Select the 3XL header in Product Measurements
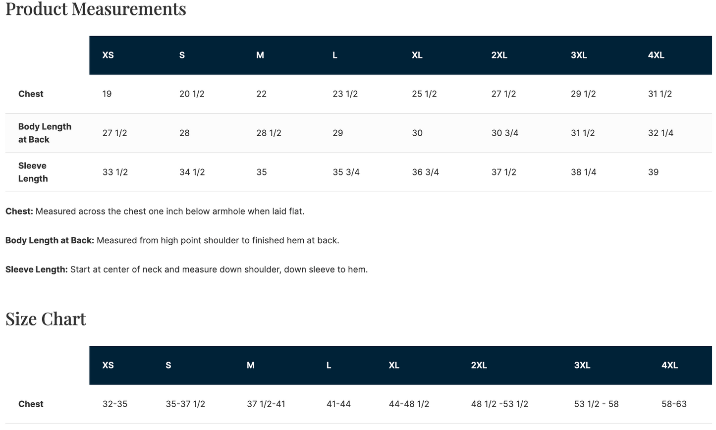The width and height of the screenshot is (716, 430). click(579, 55)
